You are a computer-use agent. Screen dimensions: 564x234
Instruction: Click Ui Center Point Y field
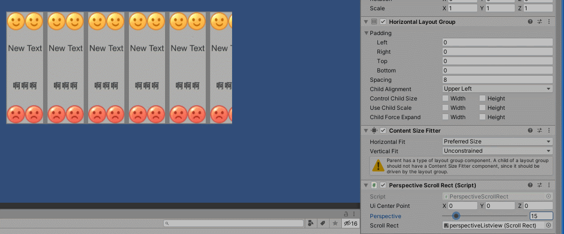pos(501,206)
